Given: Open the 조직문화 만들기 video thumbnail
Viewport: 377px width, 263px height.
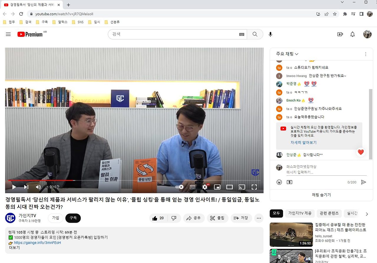Looking at the screenshot, I should [x=291, y=256].
